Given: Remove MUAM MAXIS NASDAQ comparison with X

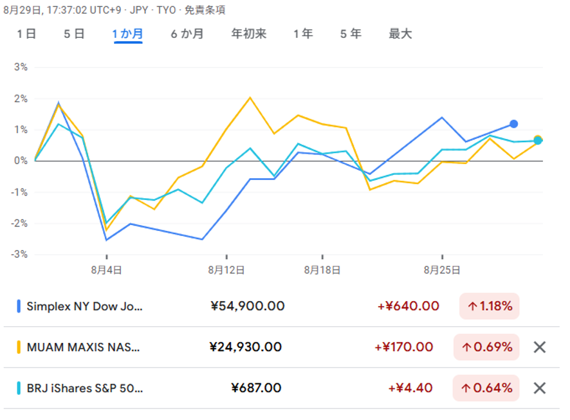Looking at the screenshot, I should click(539, 347).
